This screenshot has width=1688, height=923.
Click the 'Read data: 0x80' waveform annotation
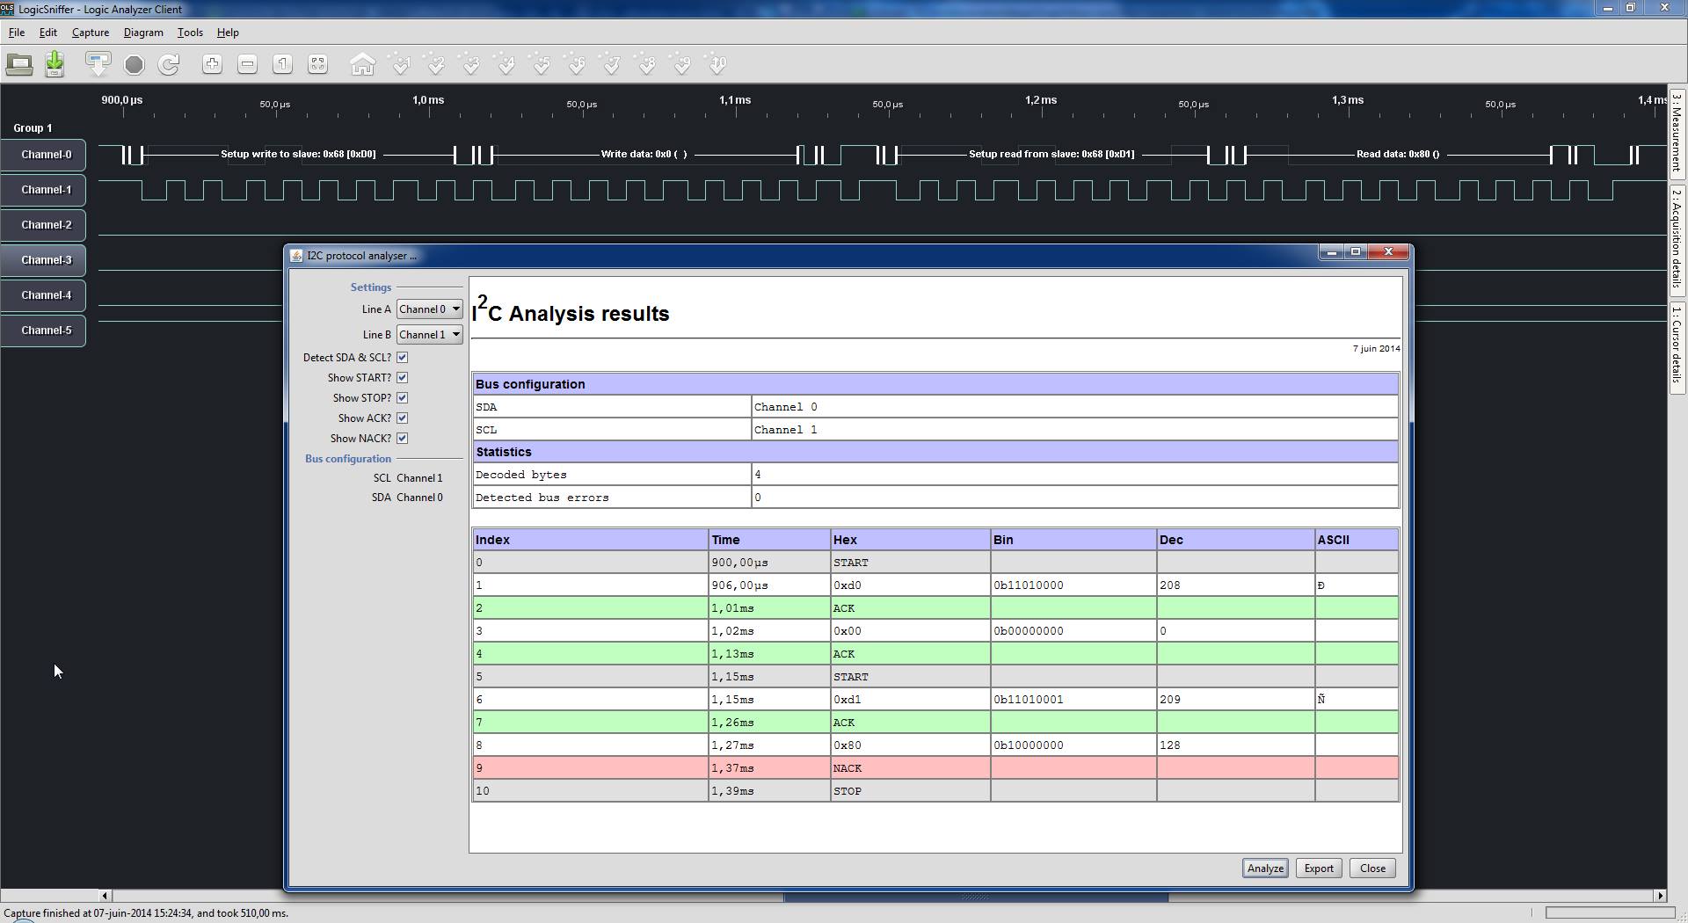[x=1398, y=154]
